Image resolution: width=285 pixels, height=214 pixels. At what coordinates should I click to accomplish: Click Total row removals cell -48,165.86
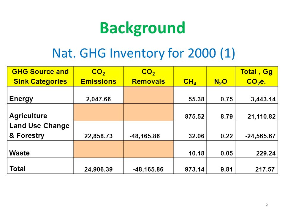[148, 169]
